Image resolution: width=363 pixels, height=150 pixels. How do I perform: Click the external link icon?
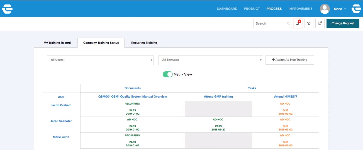320,23
